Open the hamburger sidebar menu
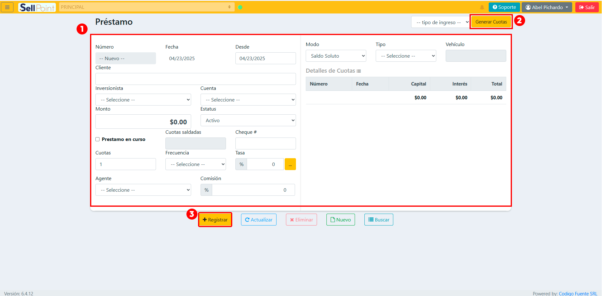Image resolution: width=602 pixels, height=296 pixels. pyautogui.click(x=7, y=7)
